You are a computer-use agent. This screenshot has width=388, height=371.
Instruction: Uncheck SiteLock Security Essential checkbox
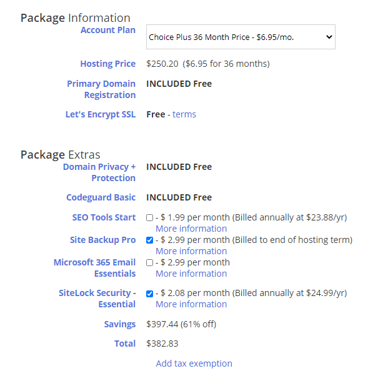tap(149, 294)
